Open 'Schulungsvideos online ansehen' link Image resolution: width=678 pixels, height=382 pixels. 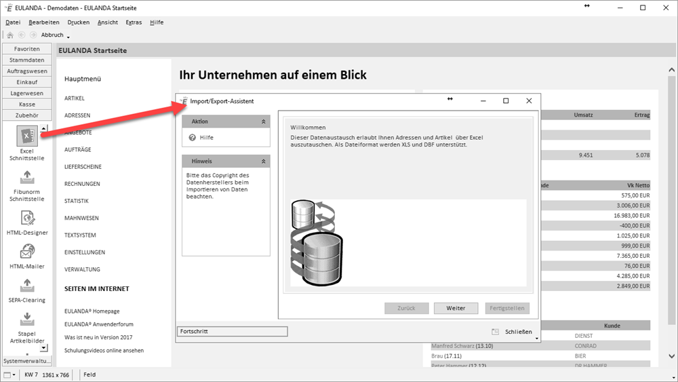(x=104, y=350)
